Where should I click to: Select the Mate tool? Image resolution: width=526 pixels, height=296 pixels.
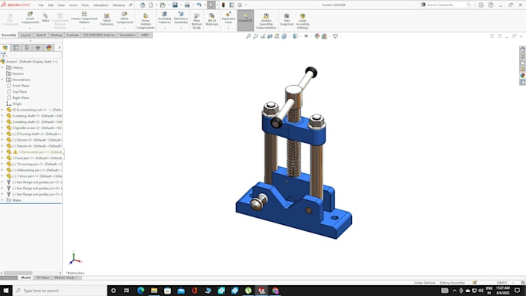point(46,18)
